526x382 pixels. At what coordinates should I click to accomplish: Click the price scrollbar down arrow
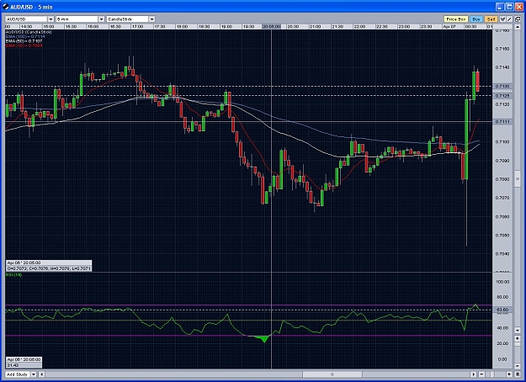[x=518, y=331]
